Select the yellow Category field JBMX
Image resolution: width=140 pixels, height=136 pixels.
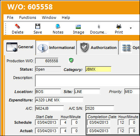point(98,69)
